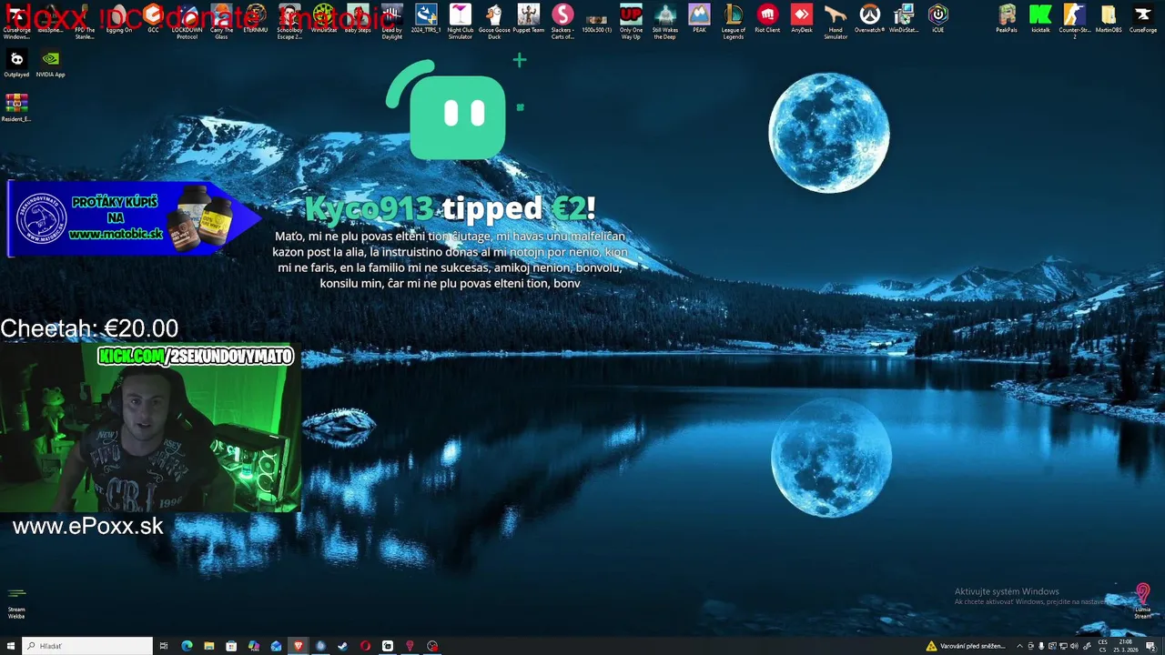Open Slackers - Carts of... shortcut
The image size is (1165, 655).
[562, 22]
